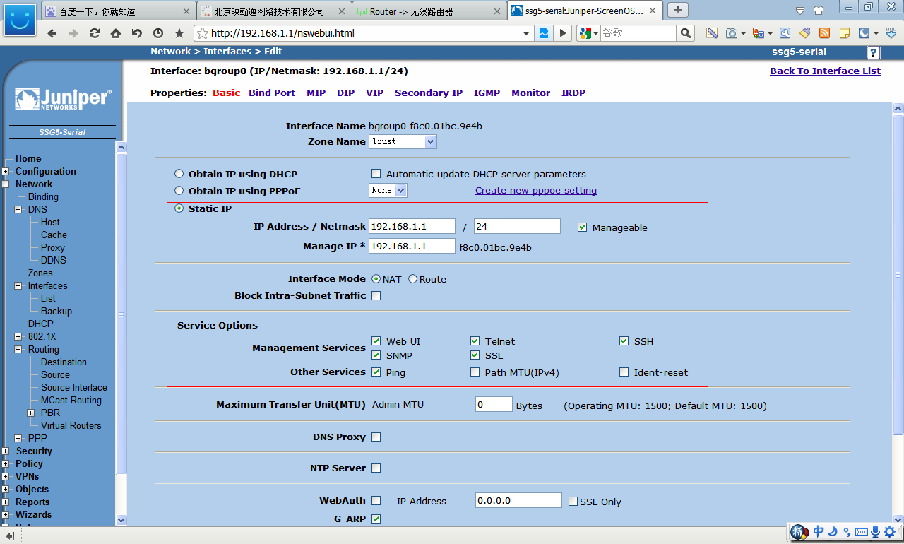
Task: Uncheck the Telnet management service
Action: (475, 341)
